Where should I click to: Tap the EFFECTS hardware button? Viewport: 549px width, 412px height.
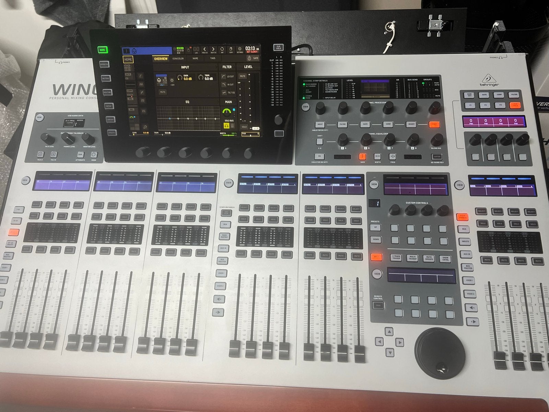[x=104, y=65]
